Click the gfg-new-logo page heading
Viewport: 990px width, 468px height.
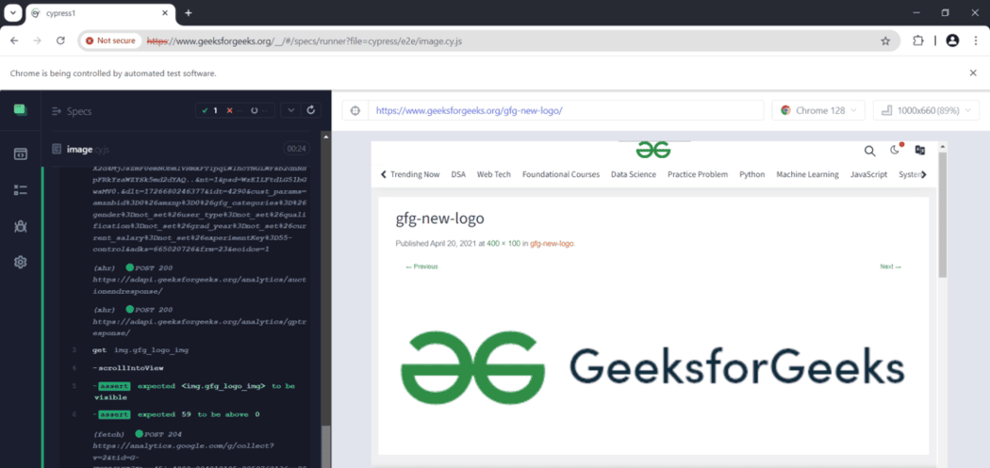coord(439,218)
